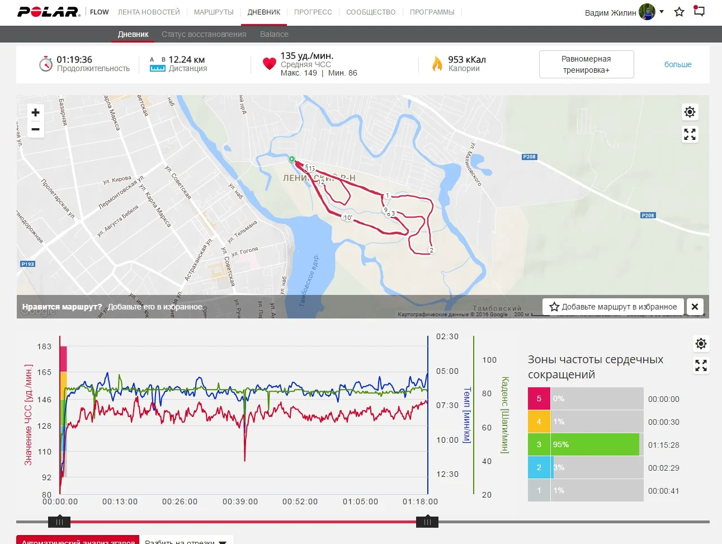Viewport: 722px width, 544px height.
Task: Open chart settings gear icon
Action: (701, 344)
